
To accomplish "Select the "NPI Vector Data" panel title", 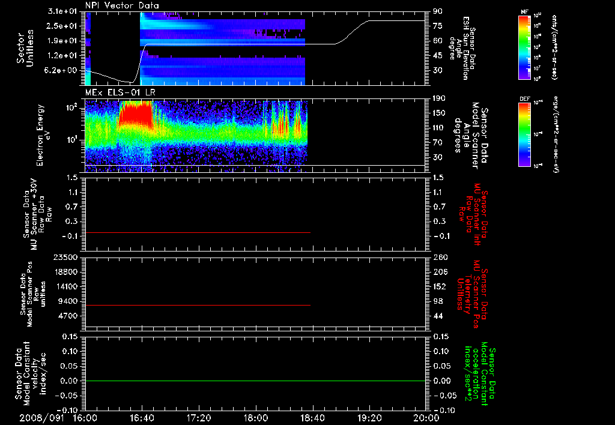I will [x=122, y=5].
